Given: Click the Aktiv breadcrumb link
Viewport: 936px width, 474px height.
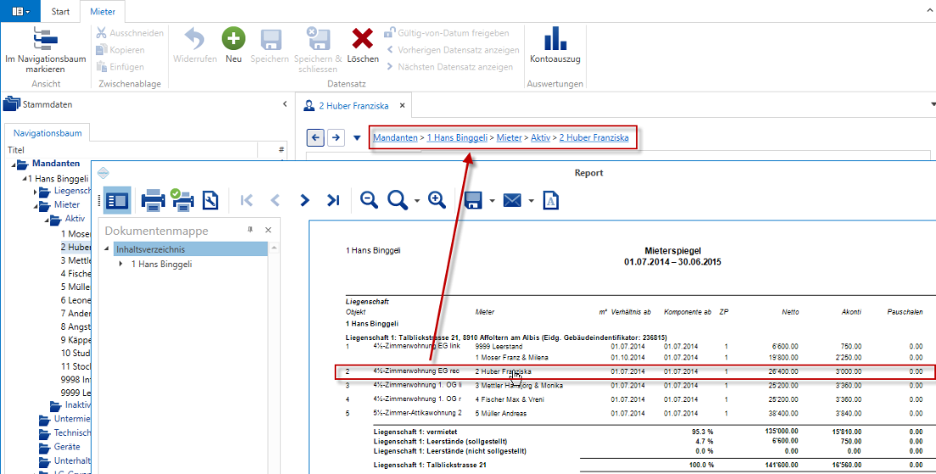Looking at the screenshot, I should click(x=540, y=137).
